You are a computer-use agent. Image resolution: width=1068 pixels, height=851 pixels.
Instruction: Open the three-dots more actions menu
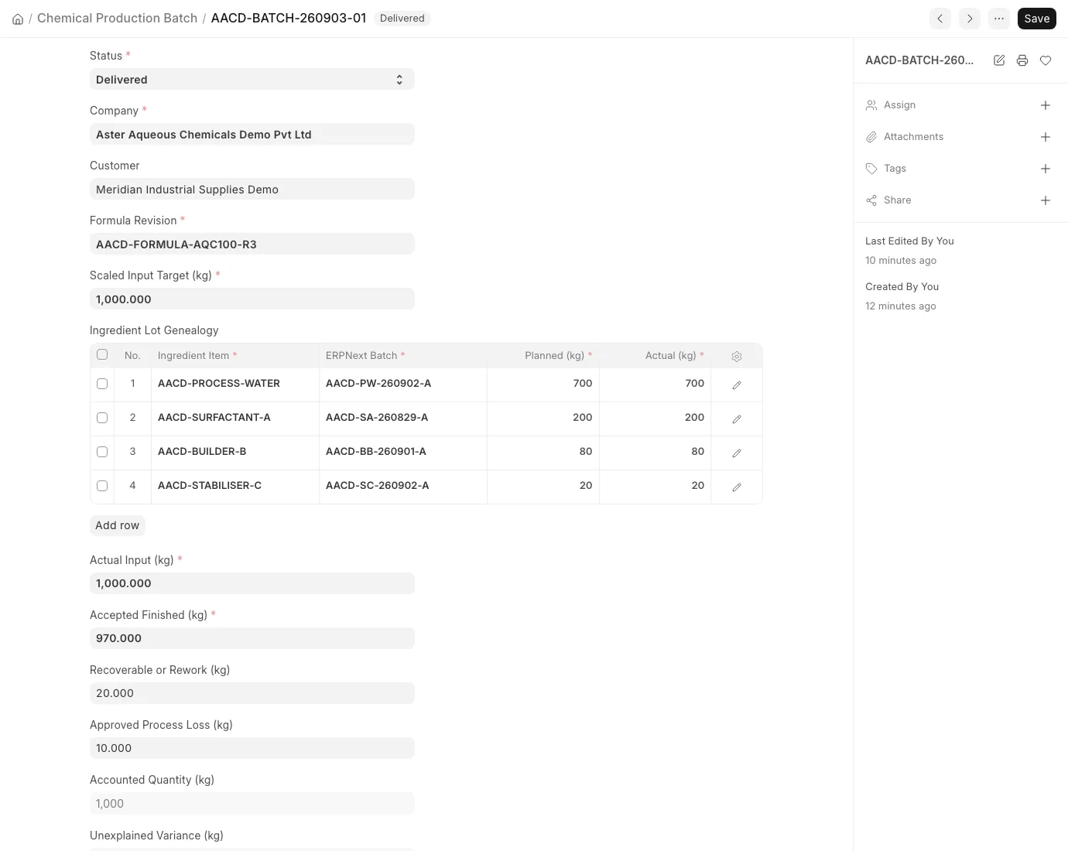point(999,19)
